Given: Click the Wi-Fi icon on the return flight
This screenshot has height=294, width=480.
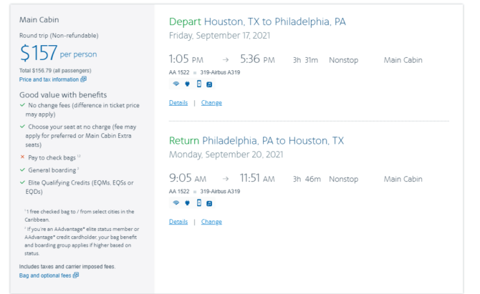Looking at the screenshot, I should pos(176,202).
